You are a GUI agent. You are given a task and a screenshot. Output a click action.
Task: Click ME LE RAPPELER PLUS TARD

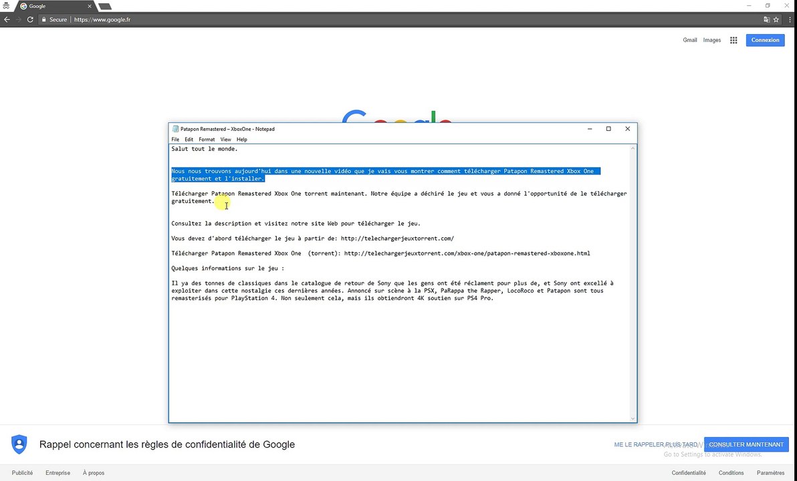pos(656,444)
